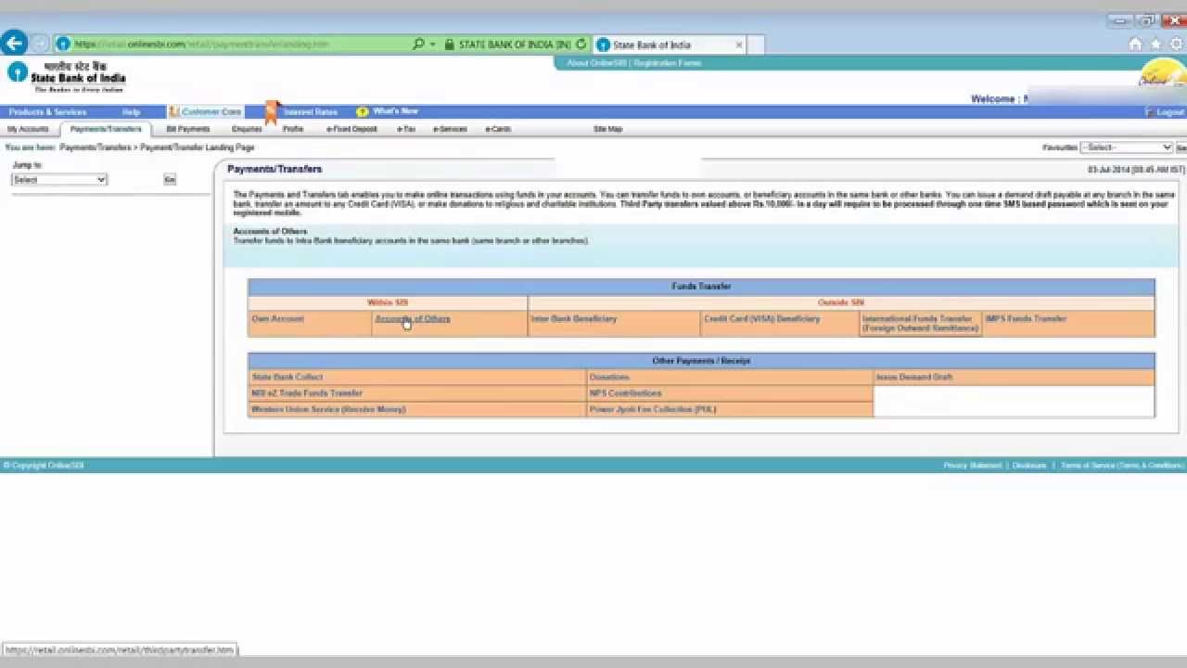Click the Other Payments / Receipts header

(701, 361)
